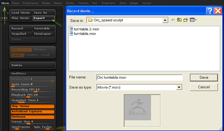Click the Load Movie button

pyautogui.click(x=21, y=13)
